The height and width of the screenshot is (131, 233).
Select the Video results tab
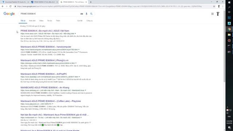(41, 21)
